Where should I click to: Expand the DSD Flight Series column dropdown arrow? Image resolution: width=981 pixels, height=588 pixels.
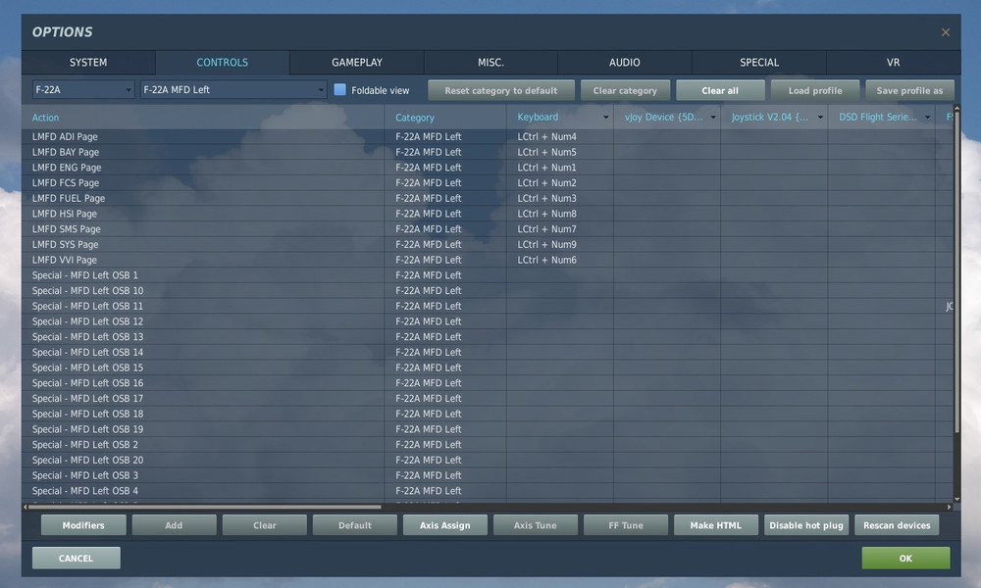[927, 117]
